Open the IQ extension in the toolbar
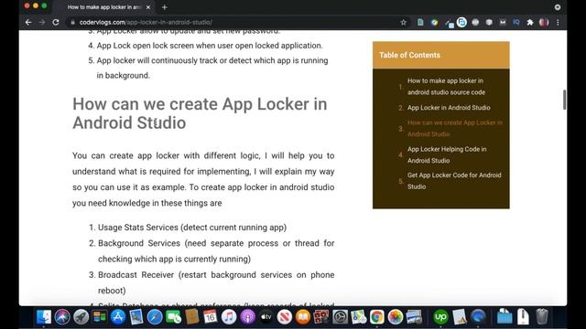586x329 pixels. pyautogui.click(x=516, y=22)
